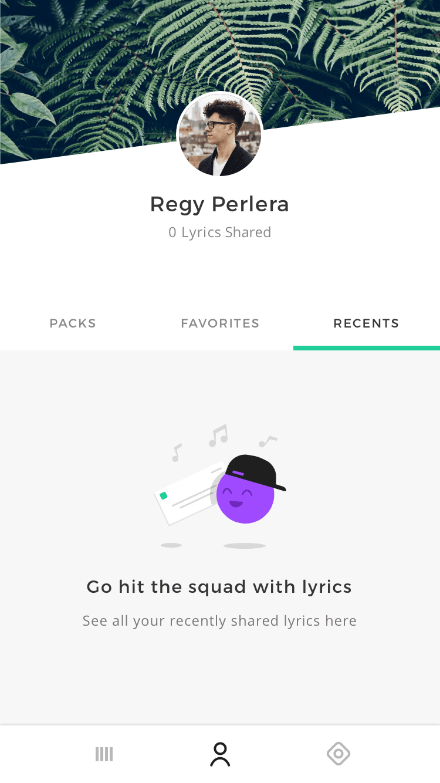This screenshot has width=440, height=783.
Task: Tap the Regy Perlera profile name
Action: pyautogui.click(x=220, y=204)
